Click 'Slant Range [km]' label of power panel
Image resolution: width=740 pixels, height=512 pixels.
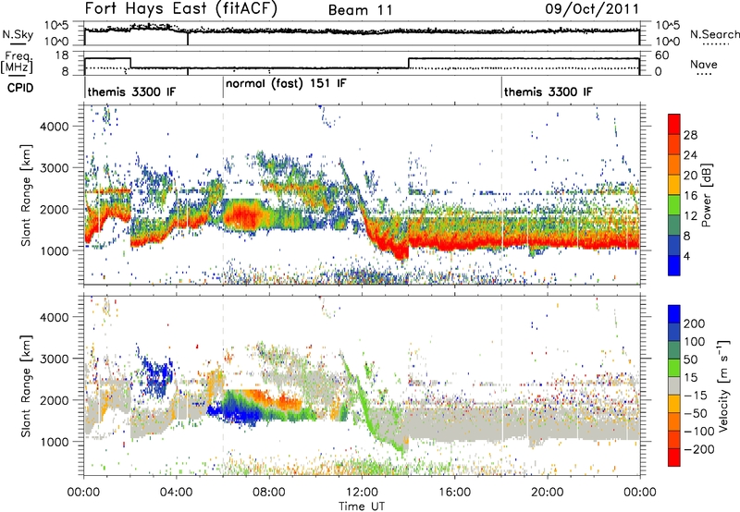(26, 195)
